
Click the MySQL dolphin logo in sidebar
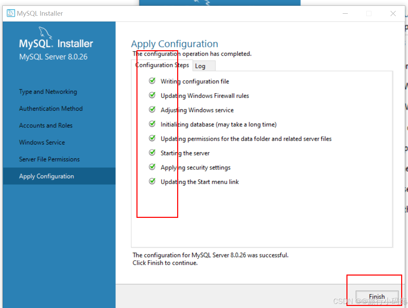click(45, 33)
